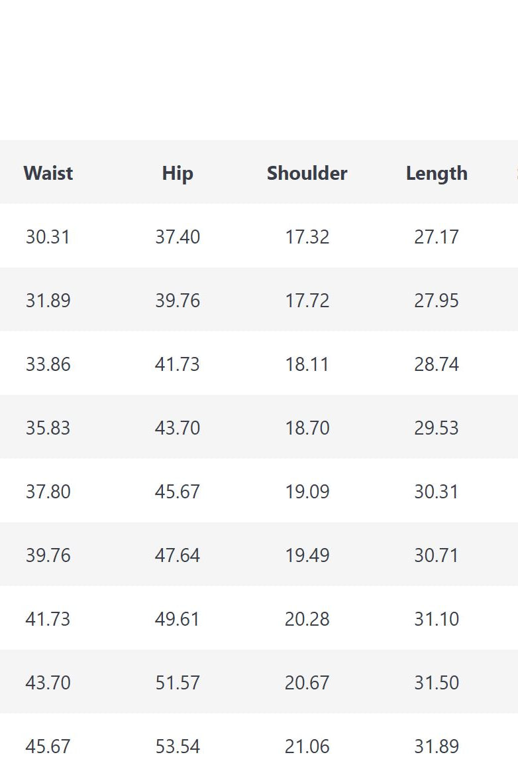Click shoulder measurement 17.72
518x775 pixels.
(307, 301)
